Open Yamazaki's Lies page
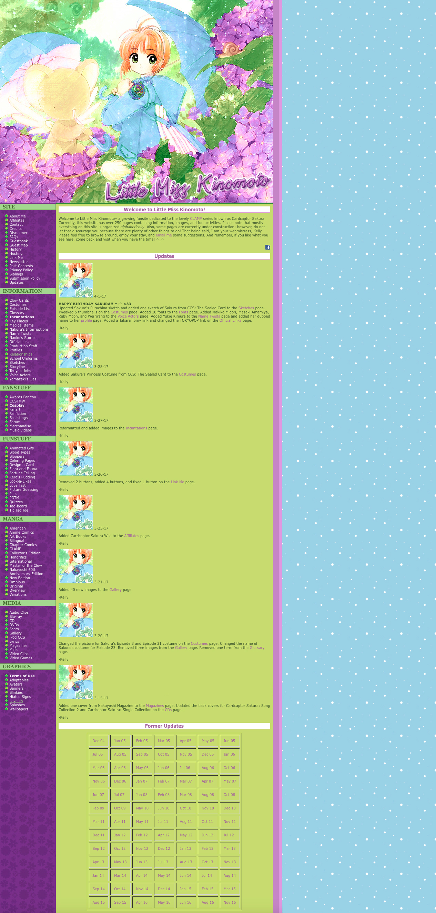The image size is (436, 913). coord(23,379)
